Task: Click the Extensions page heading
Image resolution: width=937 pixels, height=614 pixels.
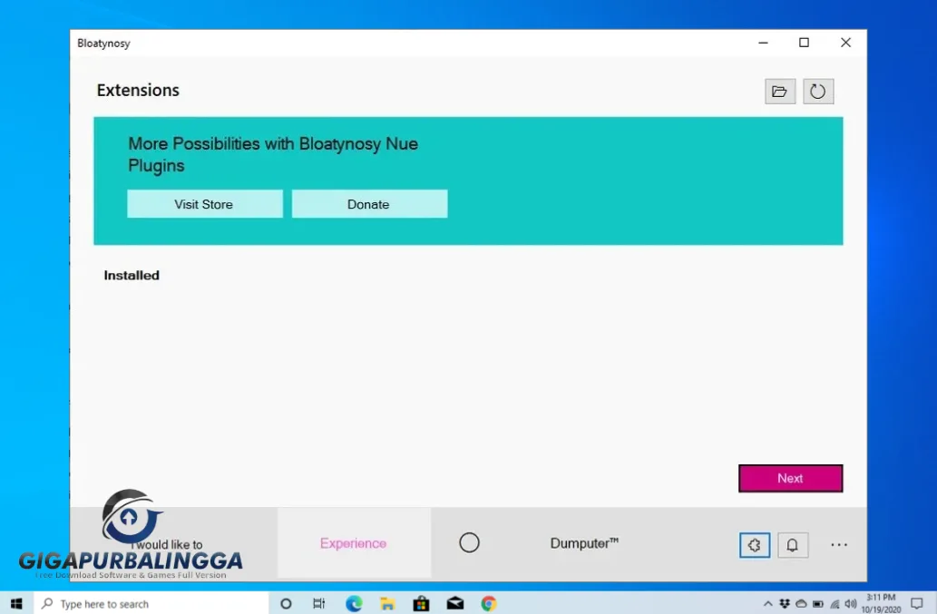Action: pos(138,90)
